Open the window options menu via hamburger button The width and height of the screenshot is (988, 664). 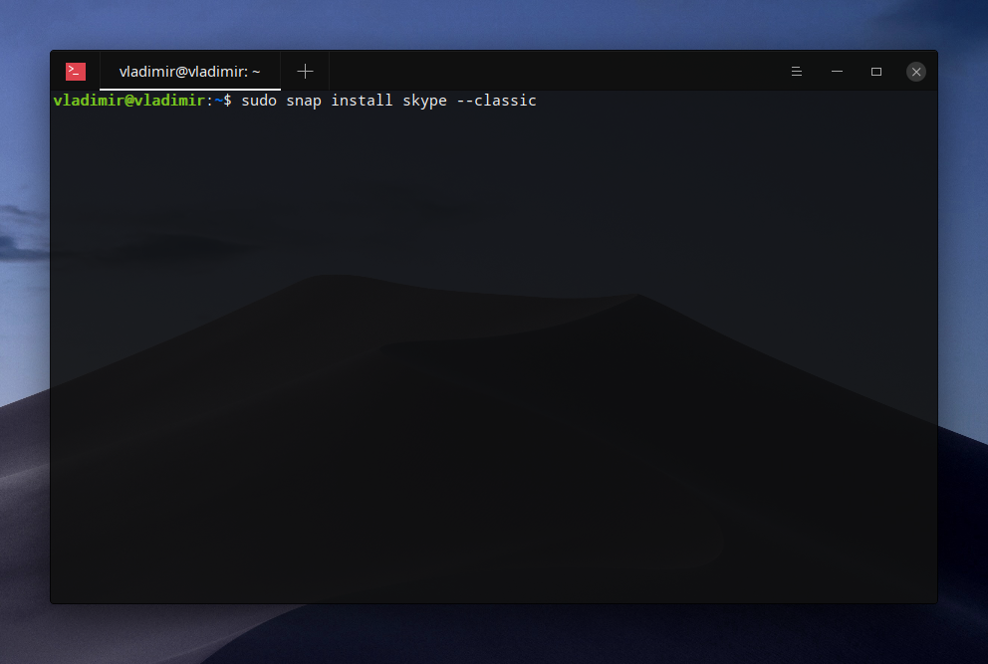(x=796, y=71)
